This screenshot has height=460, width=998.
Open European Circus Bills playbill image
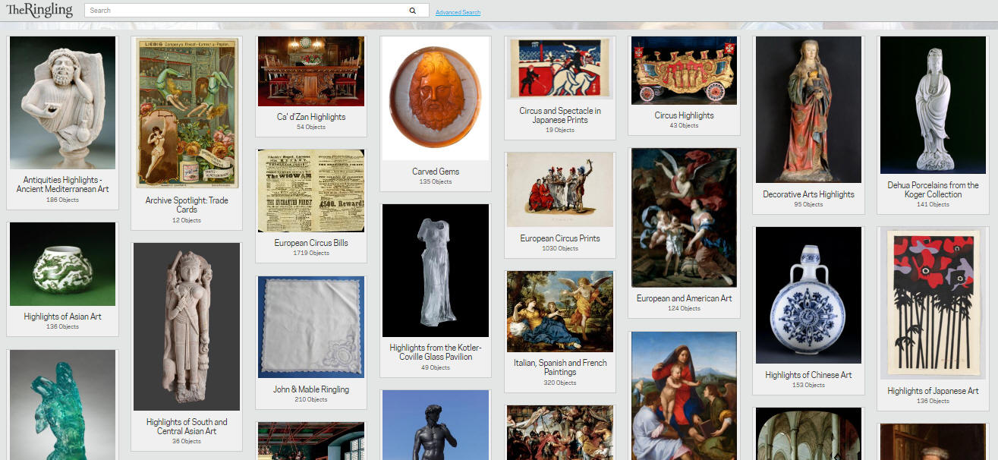[311, 191]
